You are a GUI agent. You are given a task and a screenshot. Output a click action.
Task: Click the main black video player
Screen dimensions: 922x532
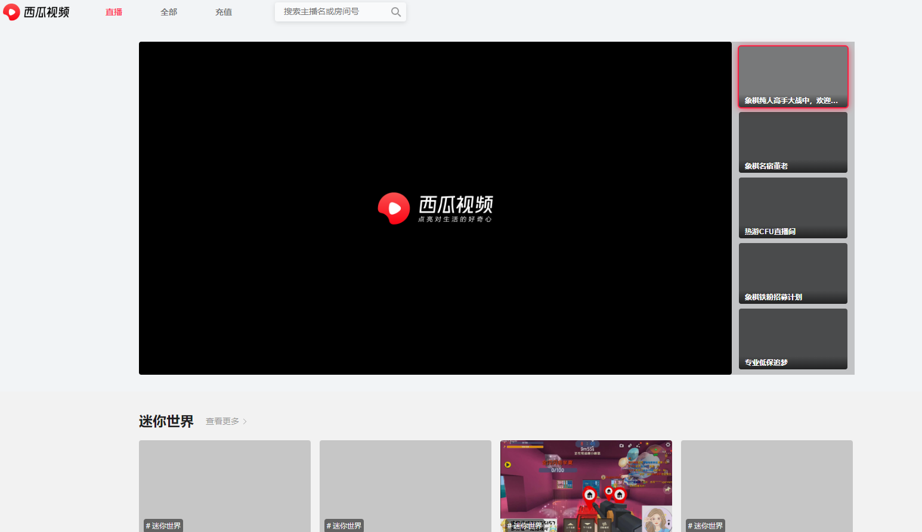pyautogui.click(x=435, y=208)
